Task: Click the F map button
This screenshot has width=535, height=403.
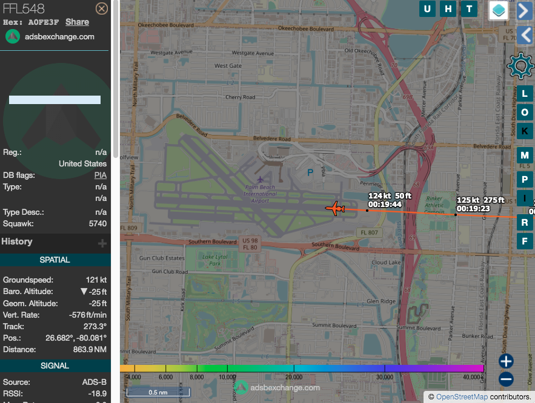Action: click(525, 241)
